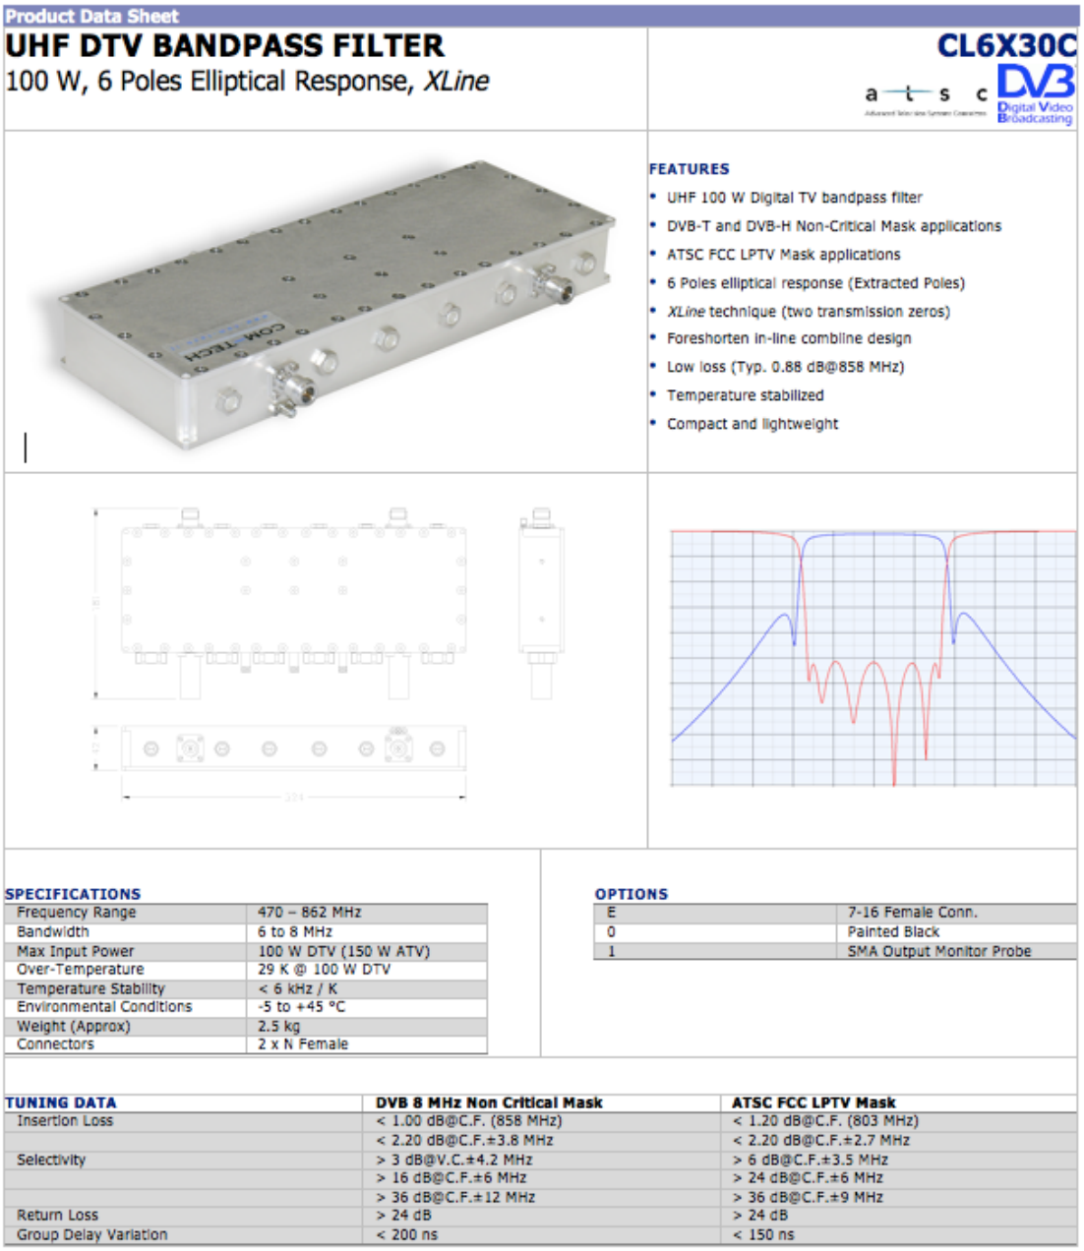The width and height of the screenshot is (1084, 1251).
Task: Click option E 7-16 Female Conn.
Action: [x=835, y=913]
